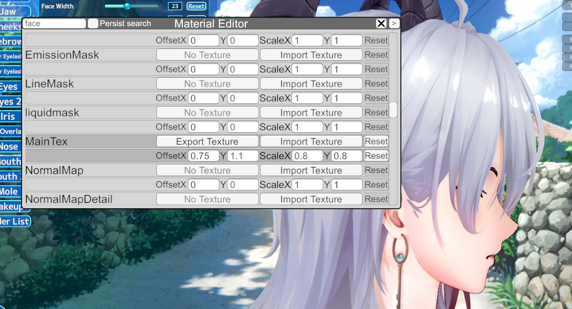Close the Material Editor with the X

pyautogui.click(x=381, y=24)
